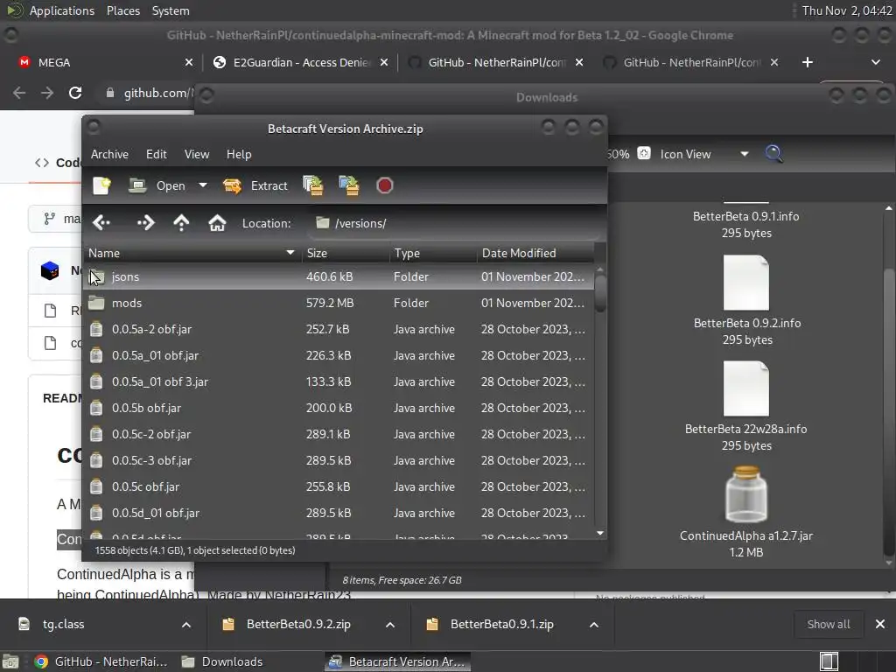This screenshot has width=896, height=672.
Task: Select the 0.0.5c-3 obf.jar file
Action: point(339,460)
